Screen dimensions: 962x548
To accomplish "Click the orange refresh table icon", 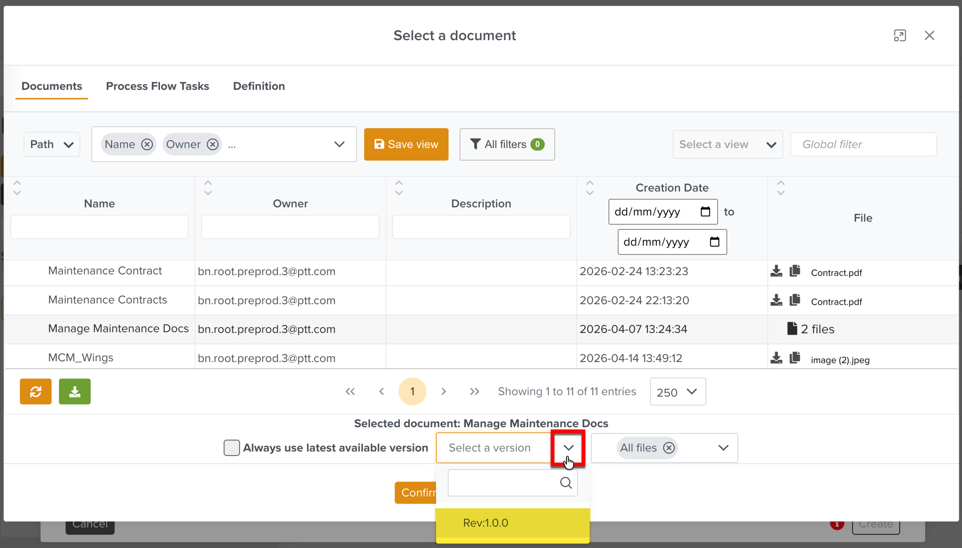I will point(35,391).
